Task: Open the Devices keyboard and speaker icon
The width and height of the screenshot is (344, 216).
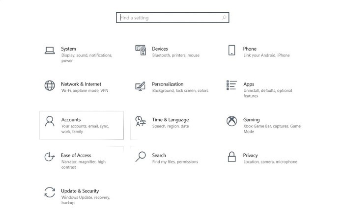Action: click(141, 50)
